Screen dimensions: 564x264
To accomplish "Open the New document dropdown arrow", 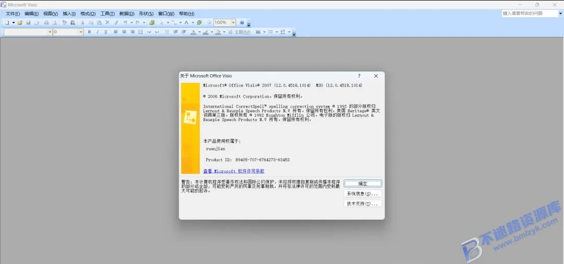I will click(14, 22).
